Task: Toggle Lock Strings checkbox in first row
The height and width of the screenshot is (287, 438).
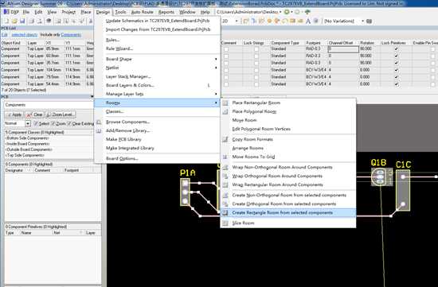Action: pyautogui.click(x=256, y=48)
